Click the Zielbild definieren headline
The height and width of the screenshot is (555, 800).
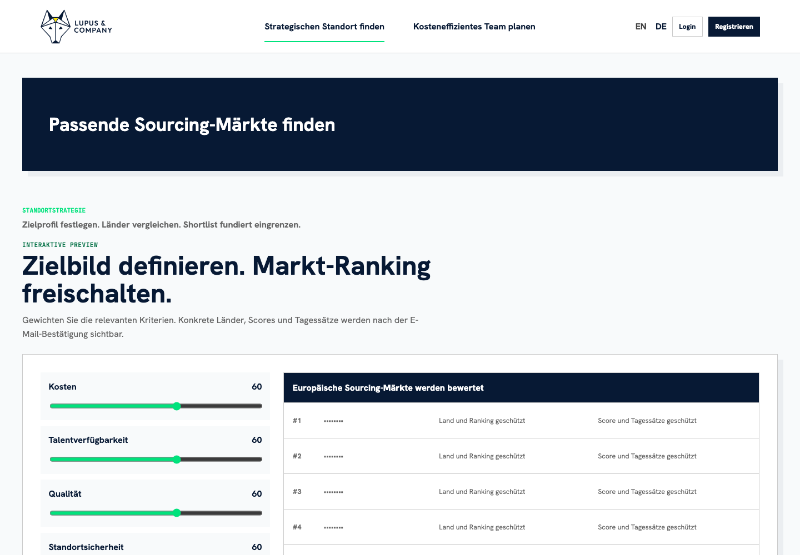point(227,280)
